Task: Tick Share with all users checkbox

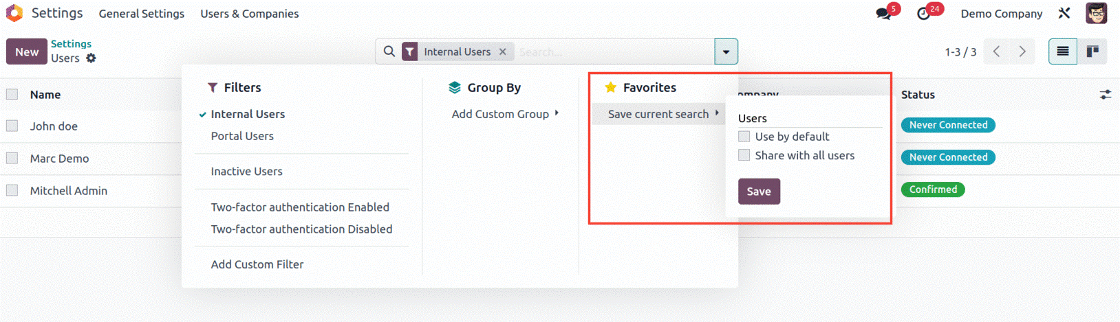Action: (744, 156)
